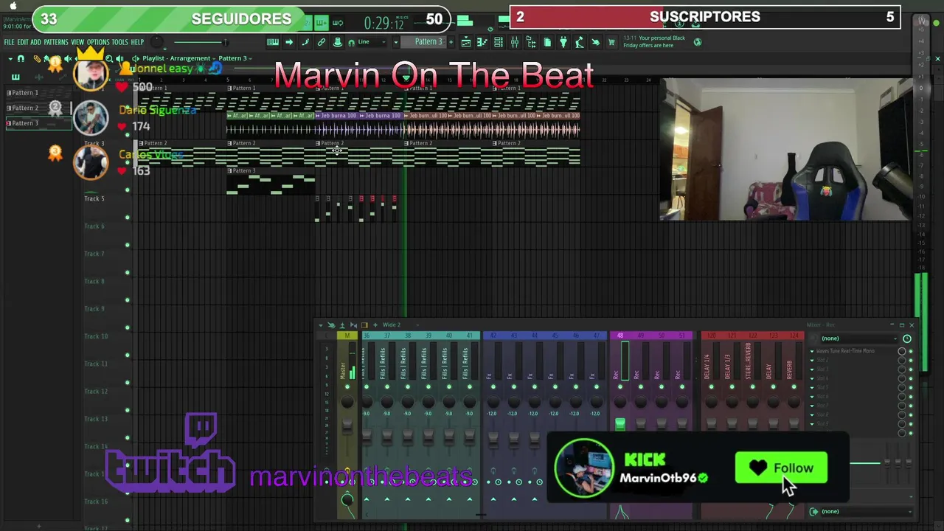This screenshot has width=944, height=531.
Task: Open the Mixer view toolbar icon
Action: [x=514, y=42]
